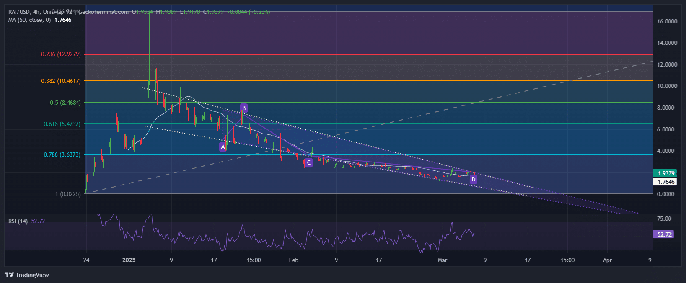Image resolution: width=686 pixels, height=283 pixels.
Task: Click the 0.236 (12.9279) Fibonacci label
Action: pos(61,54)
